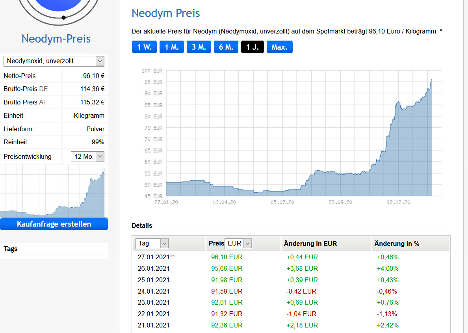Open the Tag interval dropdown in Details
This screenshot has height=333, width=468.
152,244
